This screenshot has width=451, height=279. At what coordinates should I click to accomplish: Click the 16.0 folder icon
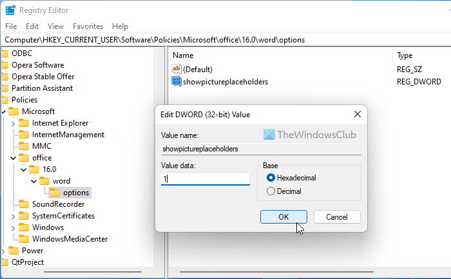(34, 169)
